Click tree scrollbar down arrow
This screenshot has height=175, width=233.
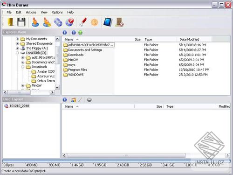pyautogui.click(x=57, y=87)
